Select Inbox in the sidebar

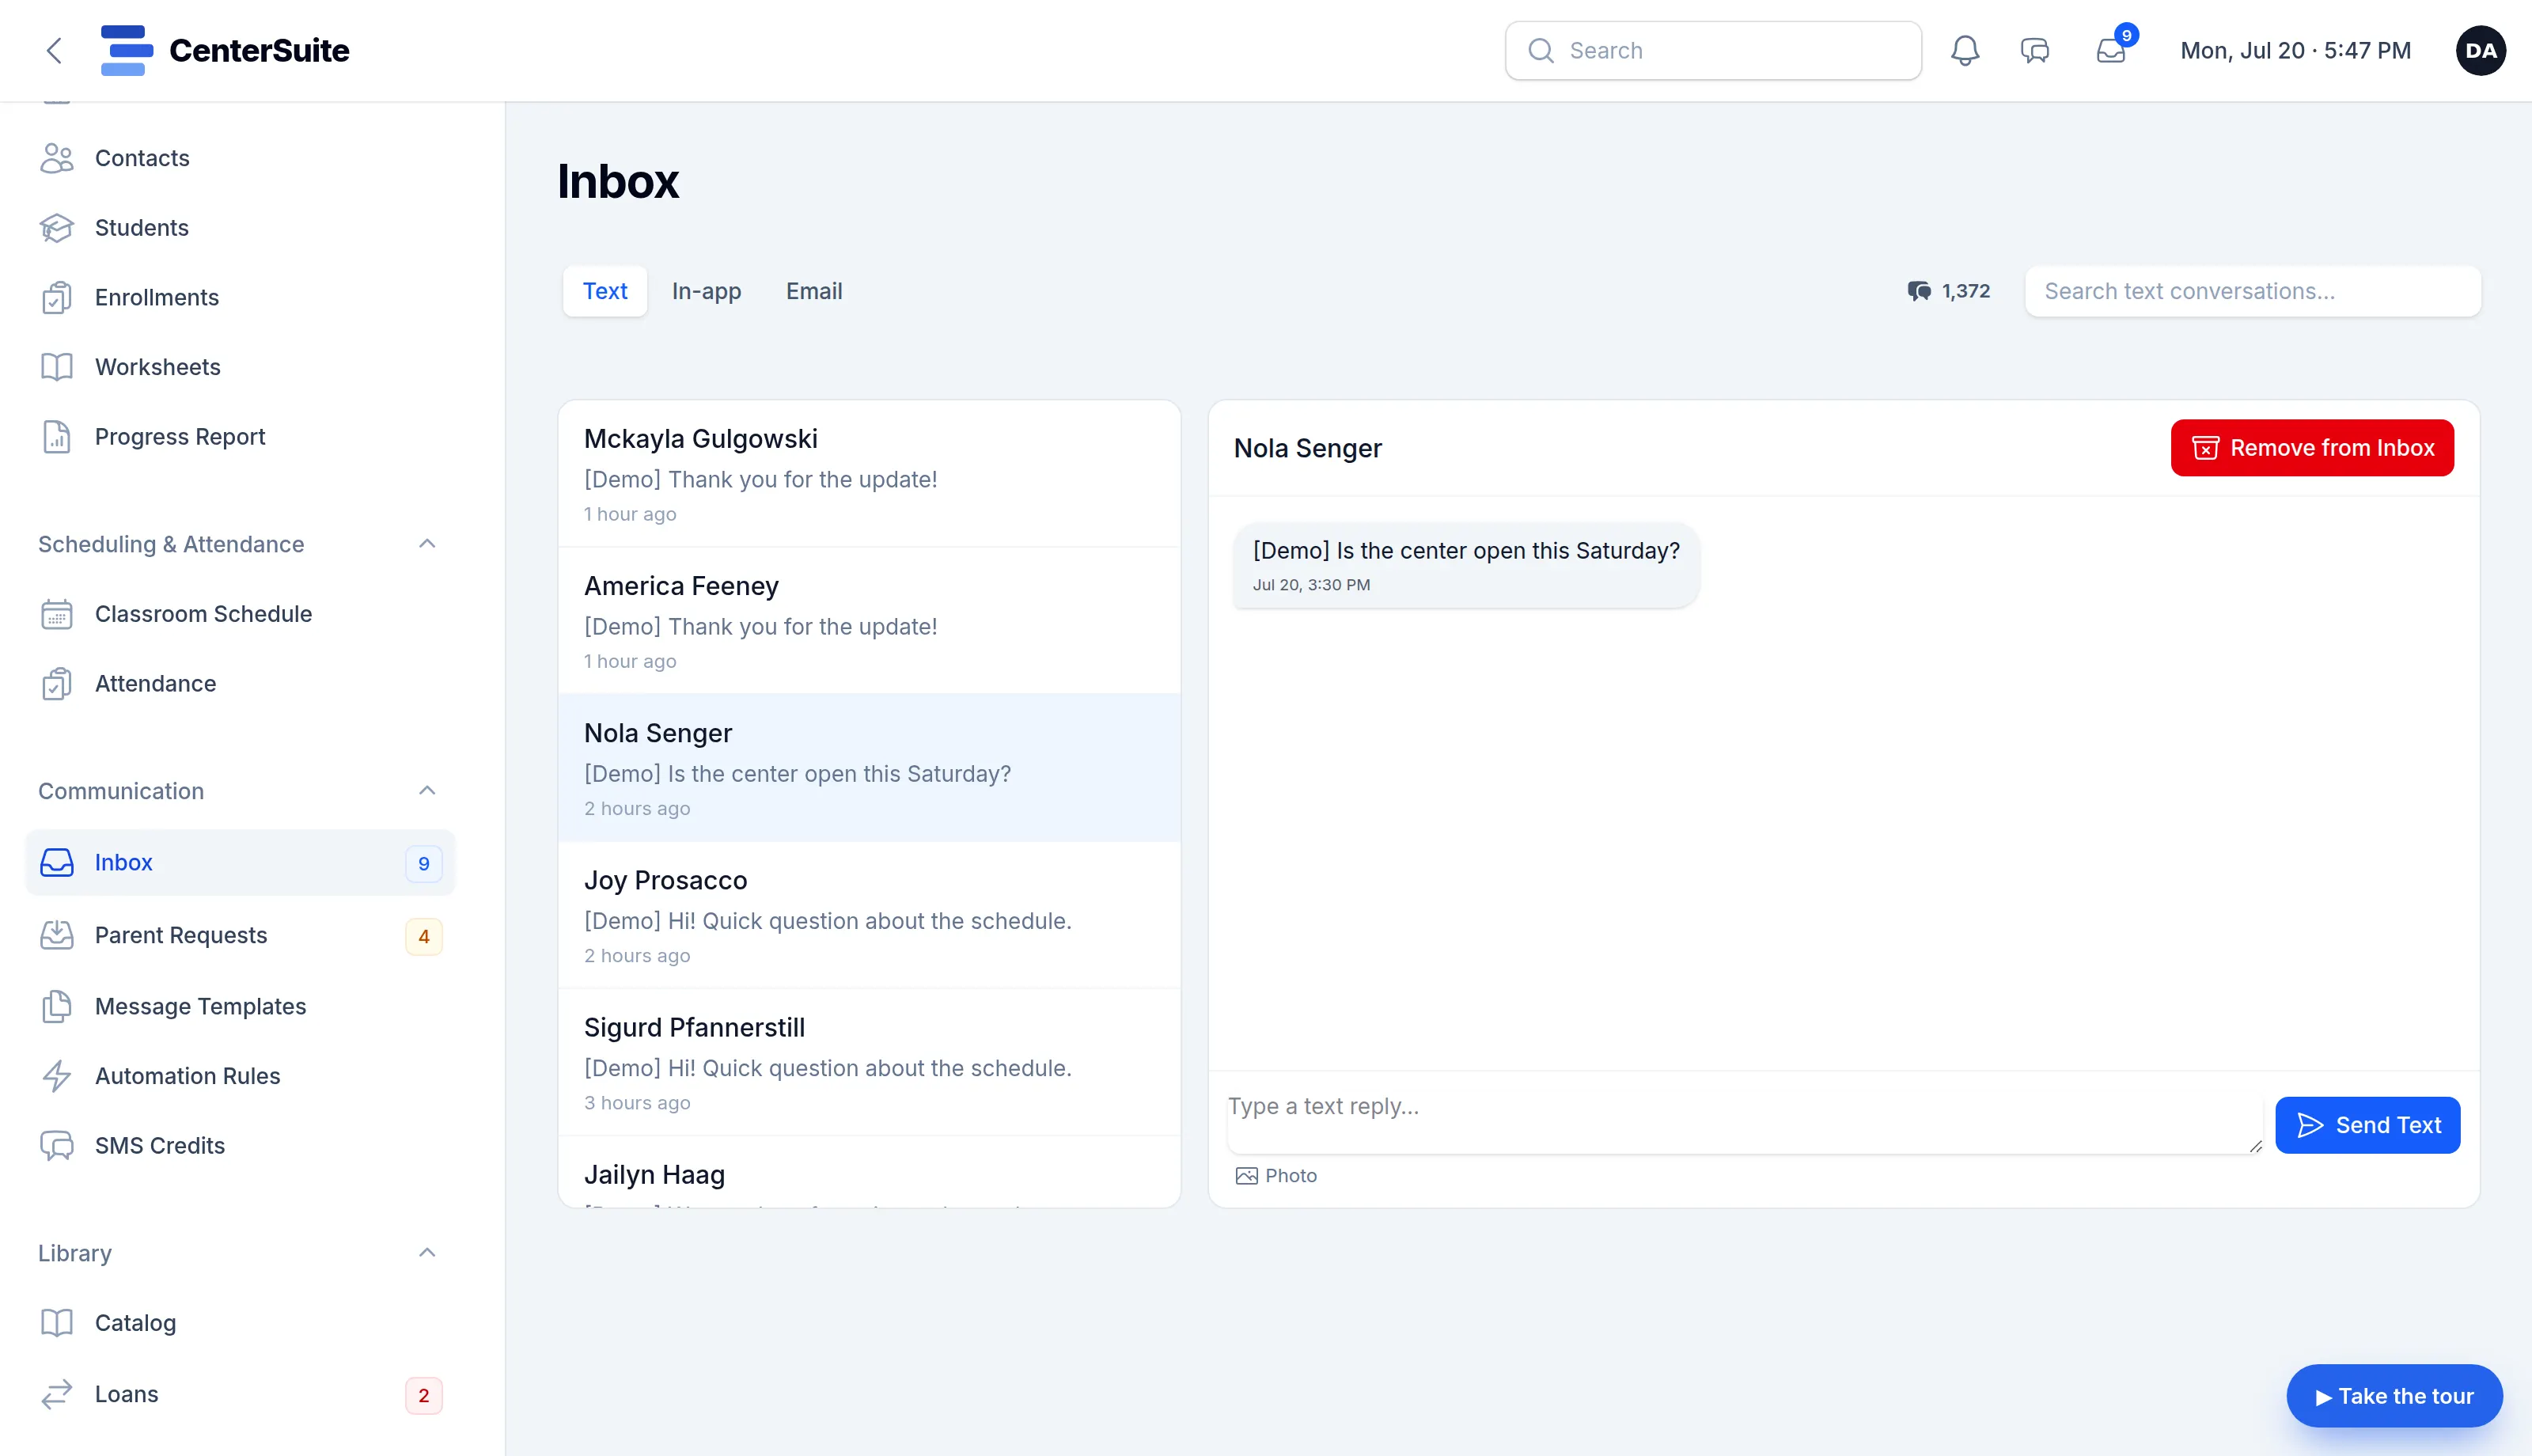point(240,863)
